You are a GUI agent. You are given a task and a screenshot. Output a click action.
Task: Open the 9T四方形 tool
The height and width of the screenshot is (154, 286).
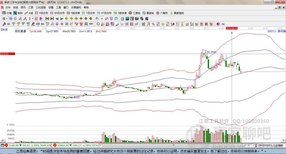(104, 13)
